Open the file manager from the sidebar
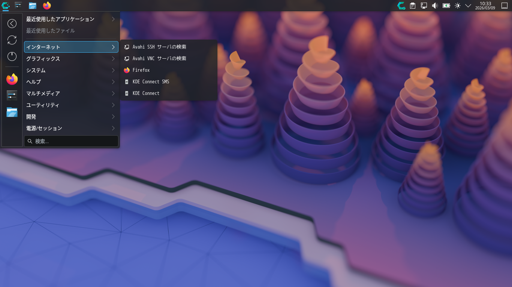Viewport: 512px width, 287px height. (12, 112)
